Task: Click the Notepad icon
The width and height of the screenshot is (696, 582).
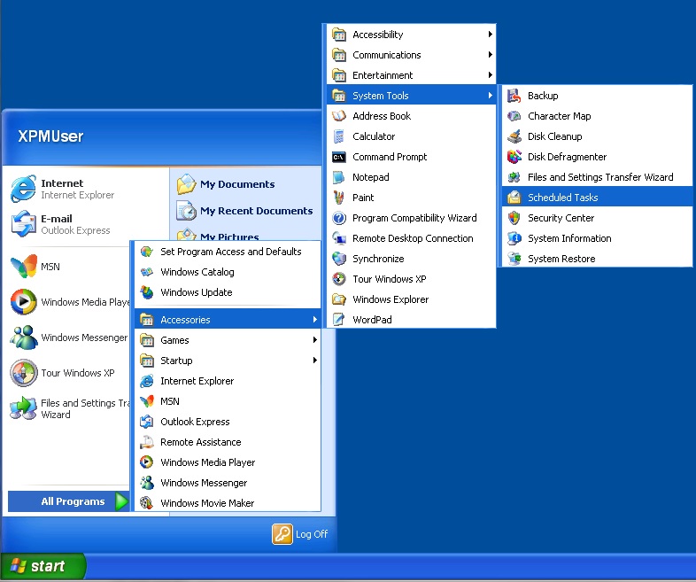Action: 339,177
